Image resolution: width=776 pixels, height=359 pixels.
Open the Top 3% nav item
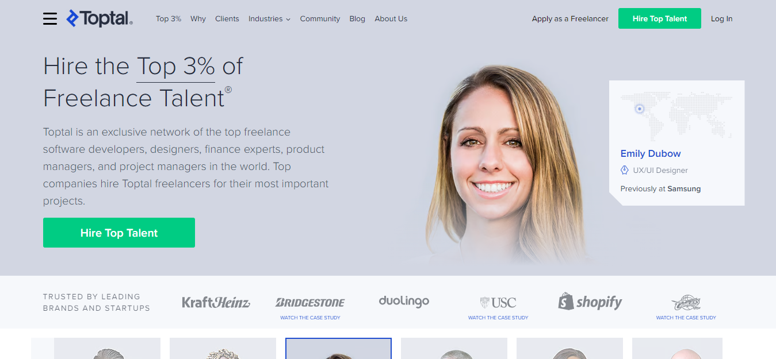[169, 19]
